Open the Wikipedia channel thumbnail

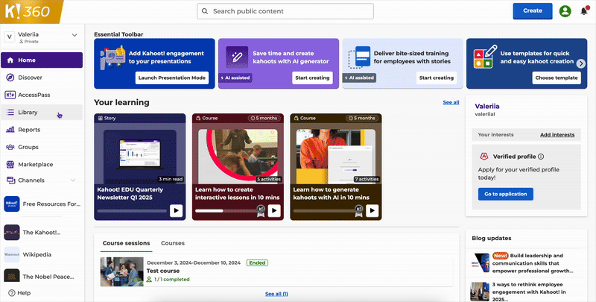click(12, 254)
